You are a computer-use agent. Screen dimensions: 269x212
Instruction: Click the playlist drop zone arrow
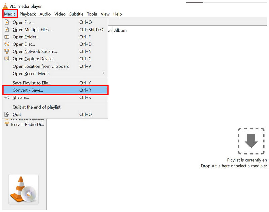pyautogui.click(x=251, y=141)
